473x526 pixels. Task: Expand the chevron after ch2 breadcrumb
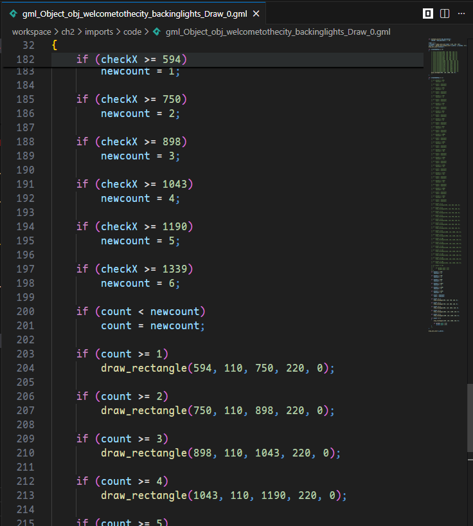pos(80,32)
